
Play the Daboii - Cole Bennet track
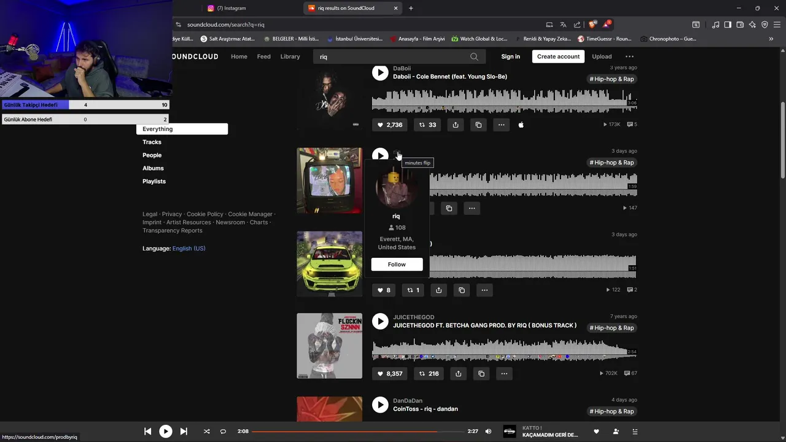point(380,72)
